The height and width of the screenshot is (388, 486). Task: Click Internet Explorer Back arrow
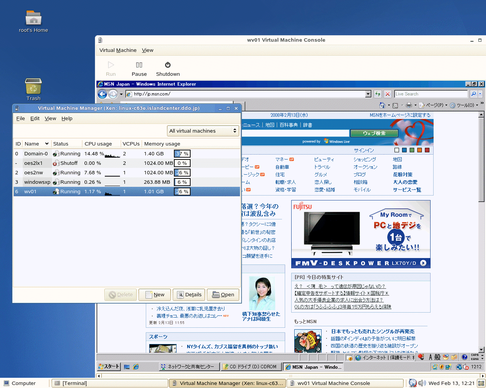(x=102, y=94)
